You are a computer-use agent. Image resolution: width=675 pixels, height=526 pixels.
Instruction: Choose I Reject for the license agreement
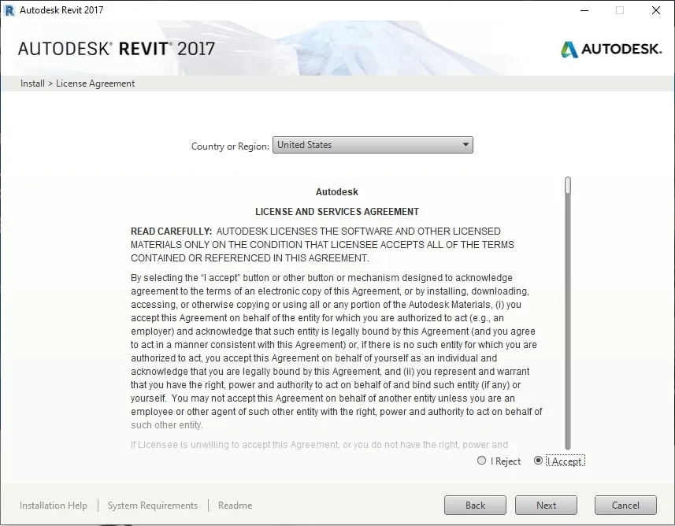481,461
